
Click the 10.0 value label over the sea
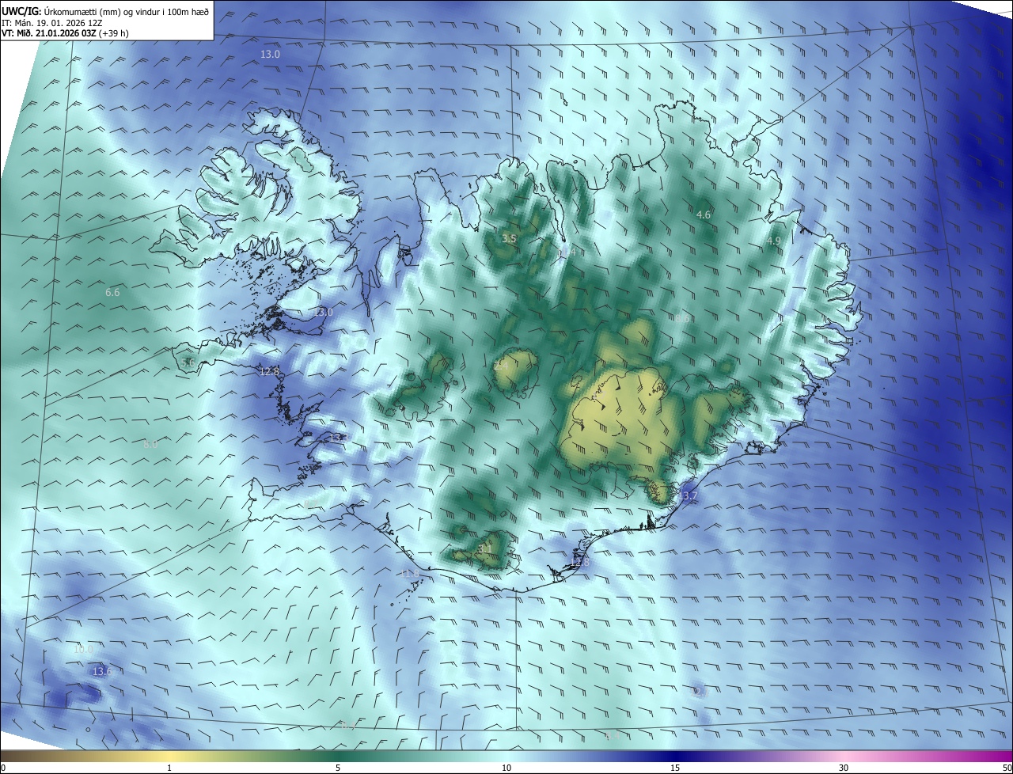click(x=83, y=649)
